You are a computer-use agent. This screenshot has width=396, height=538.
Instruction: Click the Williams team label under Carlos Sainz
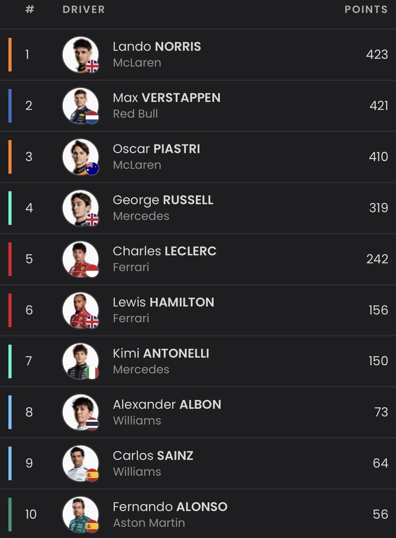tap(137, 472)
